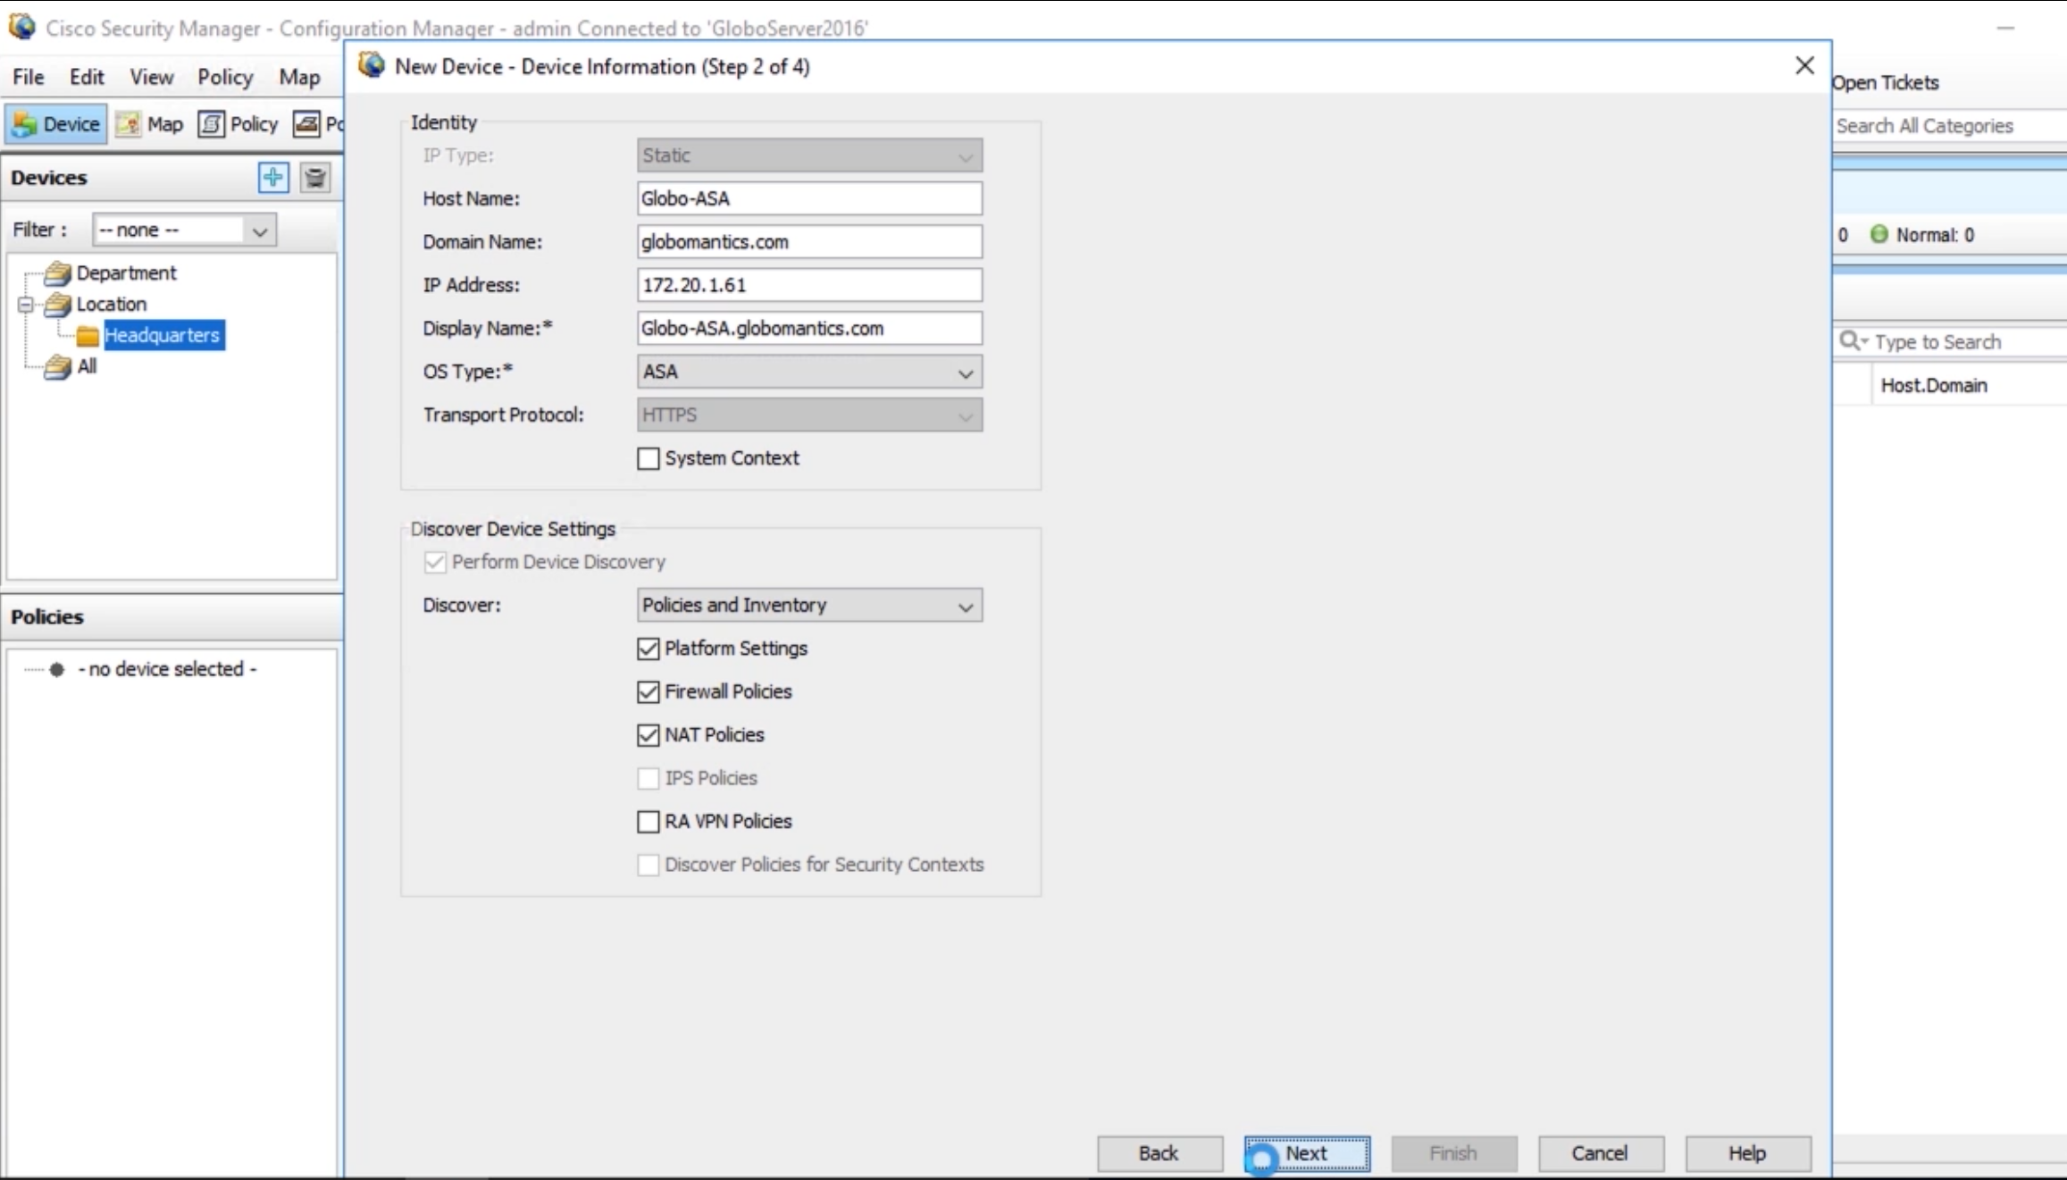Toggle Discover Policies for Security Contexts
Image resolution: width=2067 pixels, height=1180 pixels.
[x=649, y=865]
